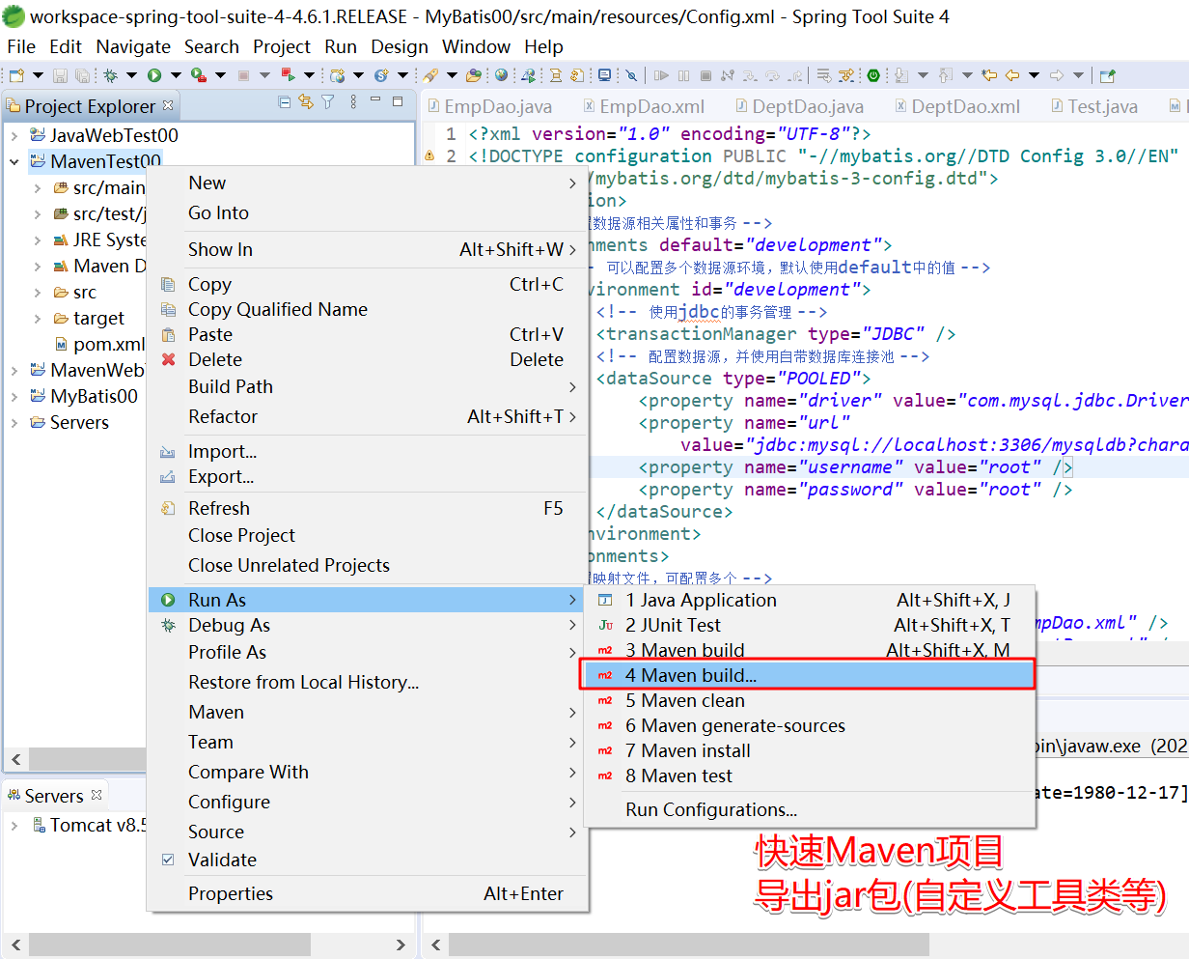Open the Window menu
The width and height of the screenshot is (1189, 959).
pyautogui.click(x=477, y=46)
